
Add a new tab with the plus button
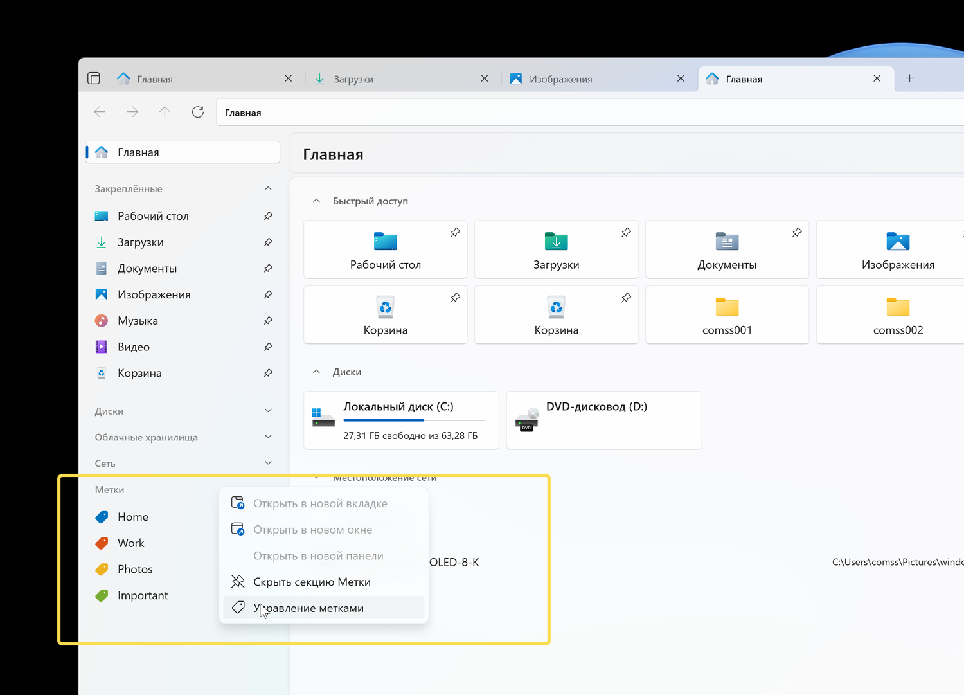[x=909, y=78]
